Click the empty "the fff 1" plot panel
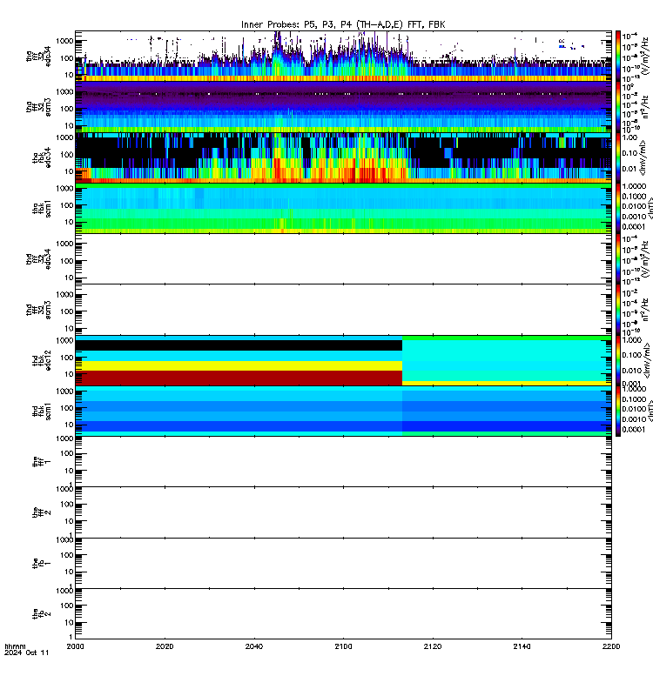 pyautogui.click(x=343, y=462)
